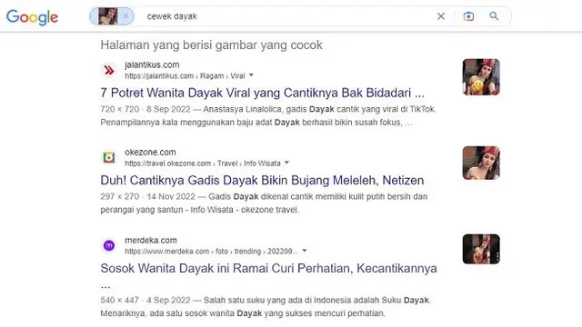Click the jalantikus.com Ragam Viral breadcrumb URL
582x327 pixels.
tap(185, 75)
